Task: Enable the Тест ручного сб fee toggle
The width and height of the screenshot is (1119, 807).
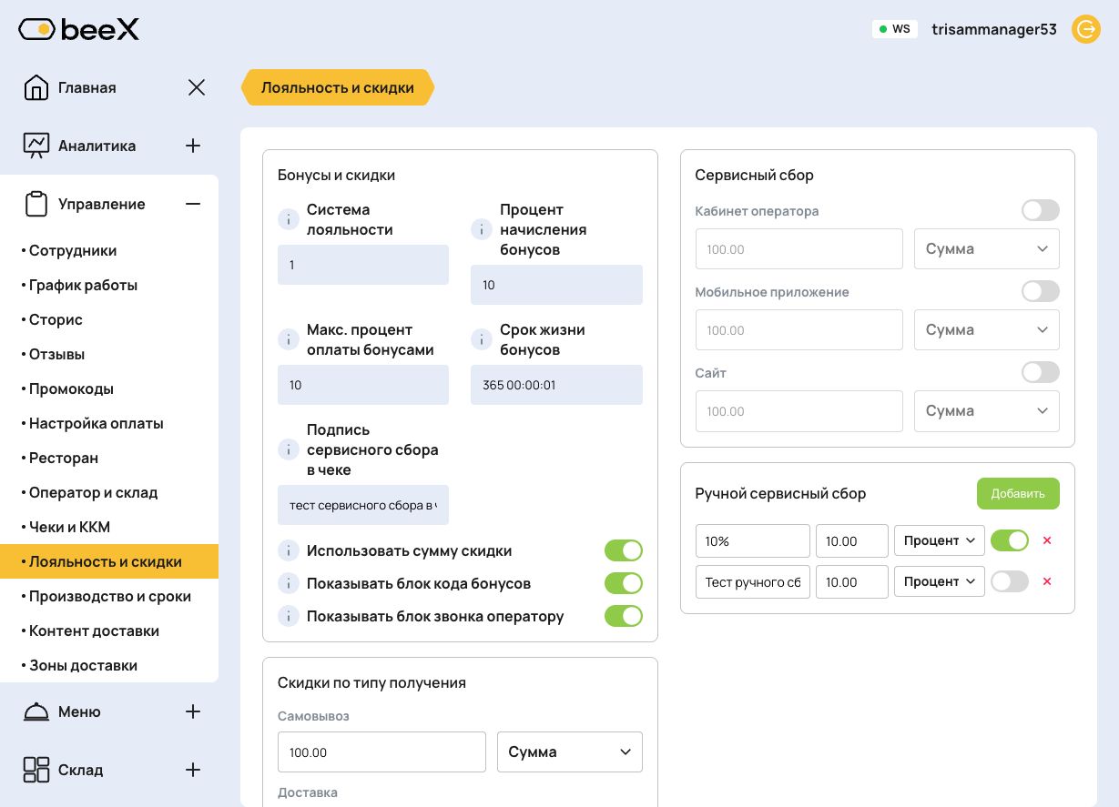Action: click(x=1010, y=581)
